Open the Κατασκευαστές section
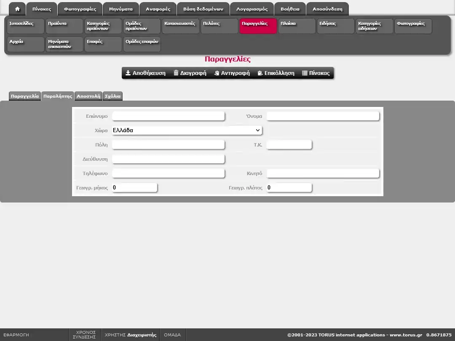455x341 pixels. point(180,26)
